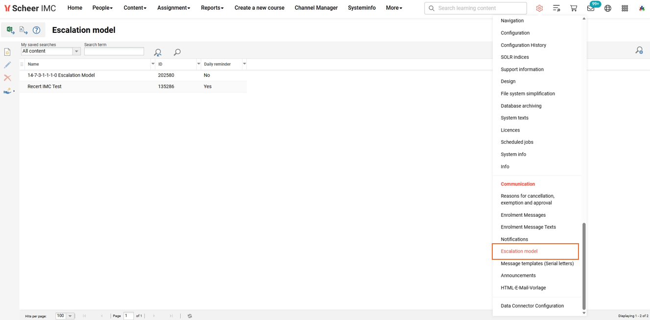Open Systeminfo in top navigation
Viewport: 650px width, 320px height.
coord(361,8)
